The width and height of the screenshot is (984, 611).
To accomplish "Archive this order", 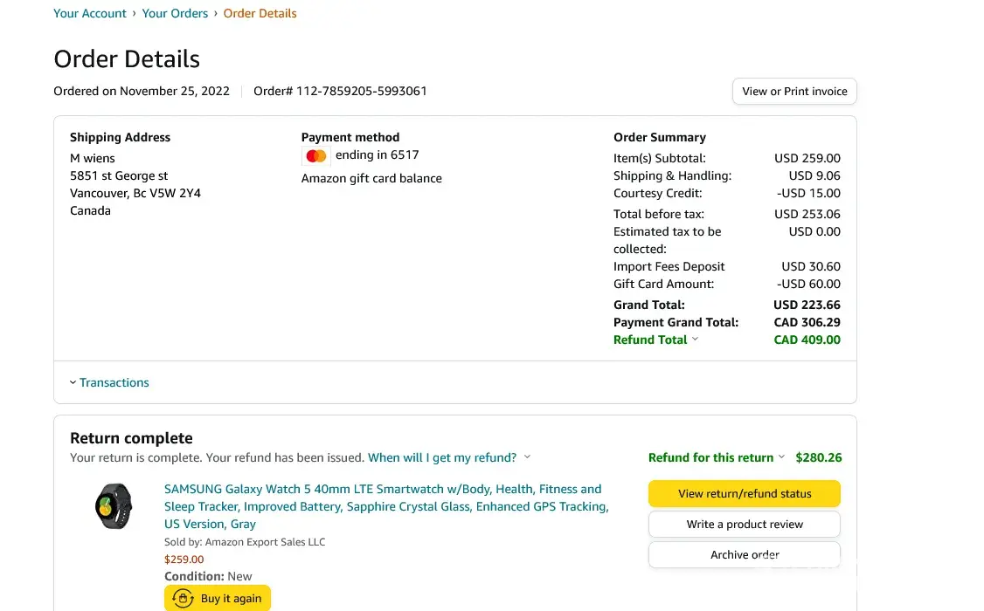I will pos(744,555).
